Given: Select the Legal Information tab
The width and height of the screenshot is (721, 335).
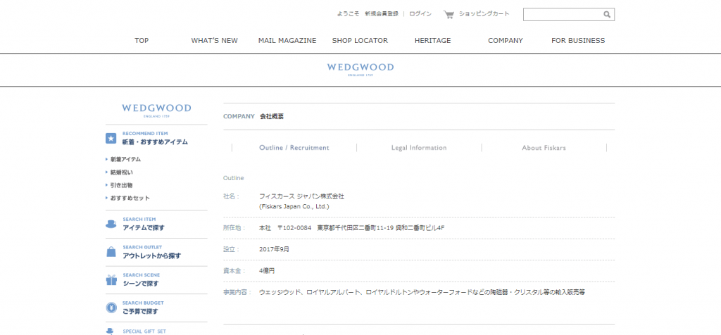Looking at the screenshot, I should tap(419, 148).
